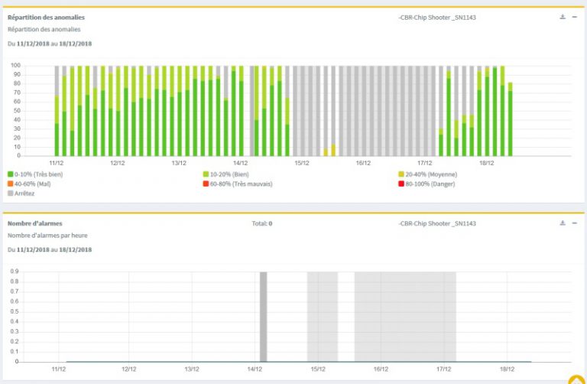Collapse the Nombre d'alarmes panel
This screenshot has width=587, height=384.
click(x=575, y=223)
